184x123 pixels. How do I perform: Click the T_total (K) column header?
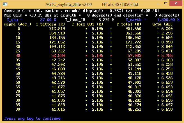[x=129, y=24]
